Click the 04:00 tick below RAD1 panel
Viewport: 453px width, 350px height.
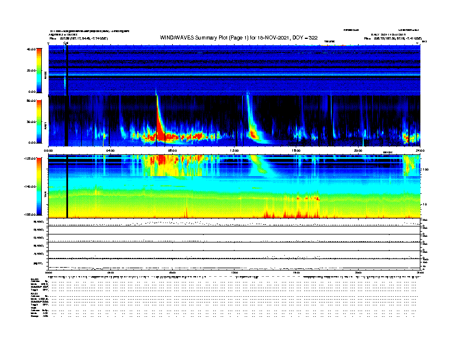[110, 150]
